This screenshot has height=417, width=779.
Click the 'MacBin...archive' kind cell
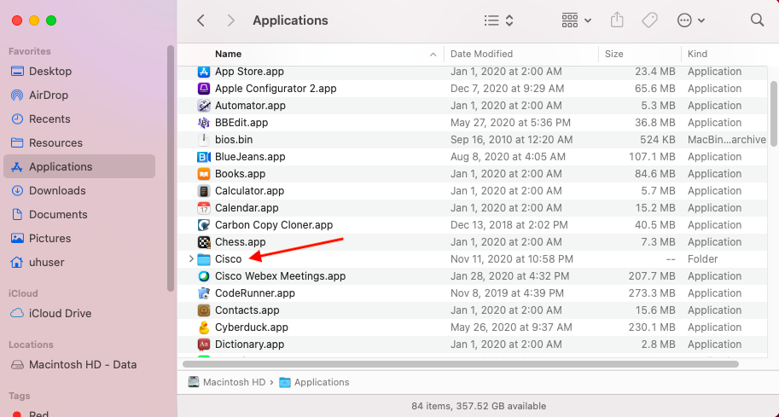coord(727,140)
